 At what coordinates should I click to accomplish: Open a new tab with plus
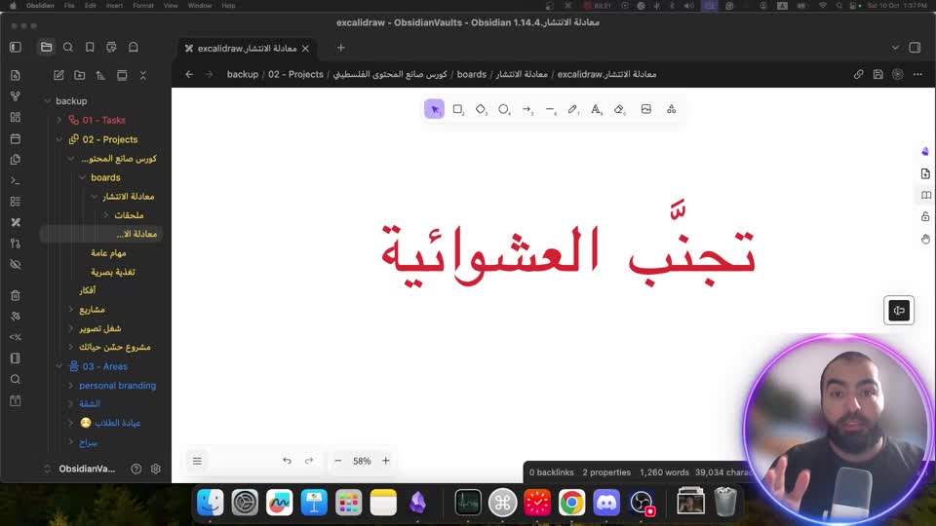pos(341,48)
